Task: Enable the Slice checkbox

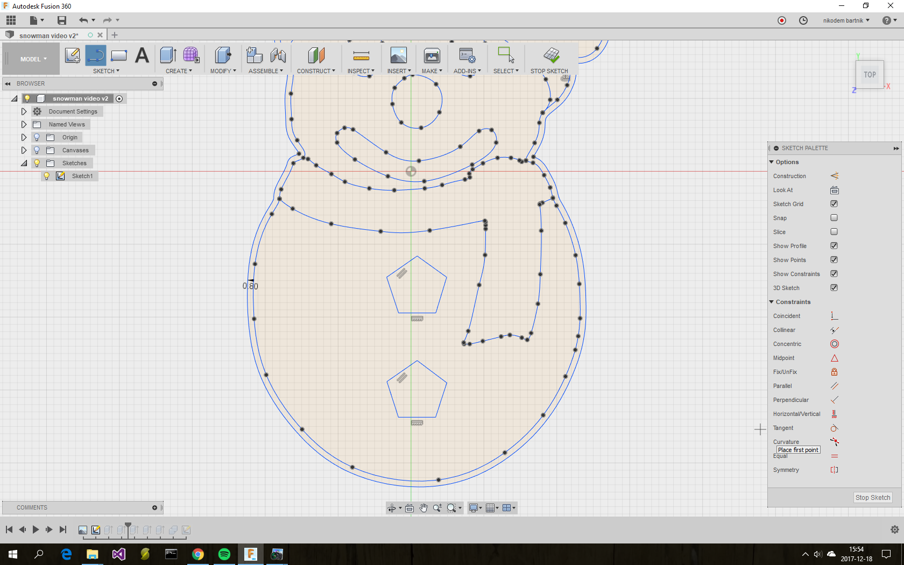Action: 834,232
